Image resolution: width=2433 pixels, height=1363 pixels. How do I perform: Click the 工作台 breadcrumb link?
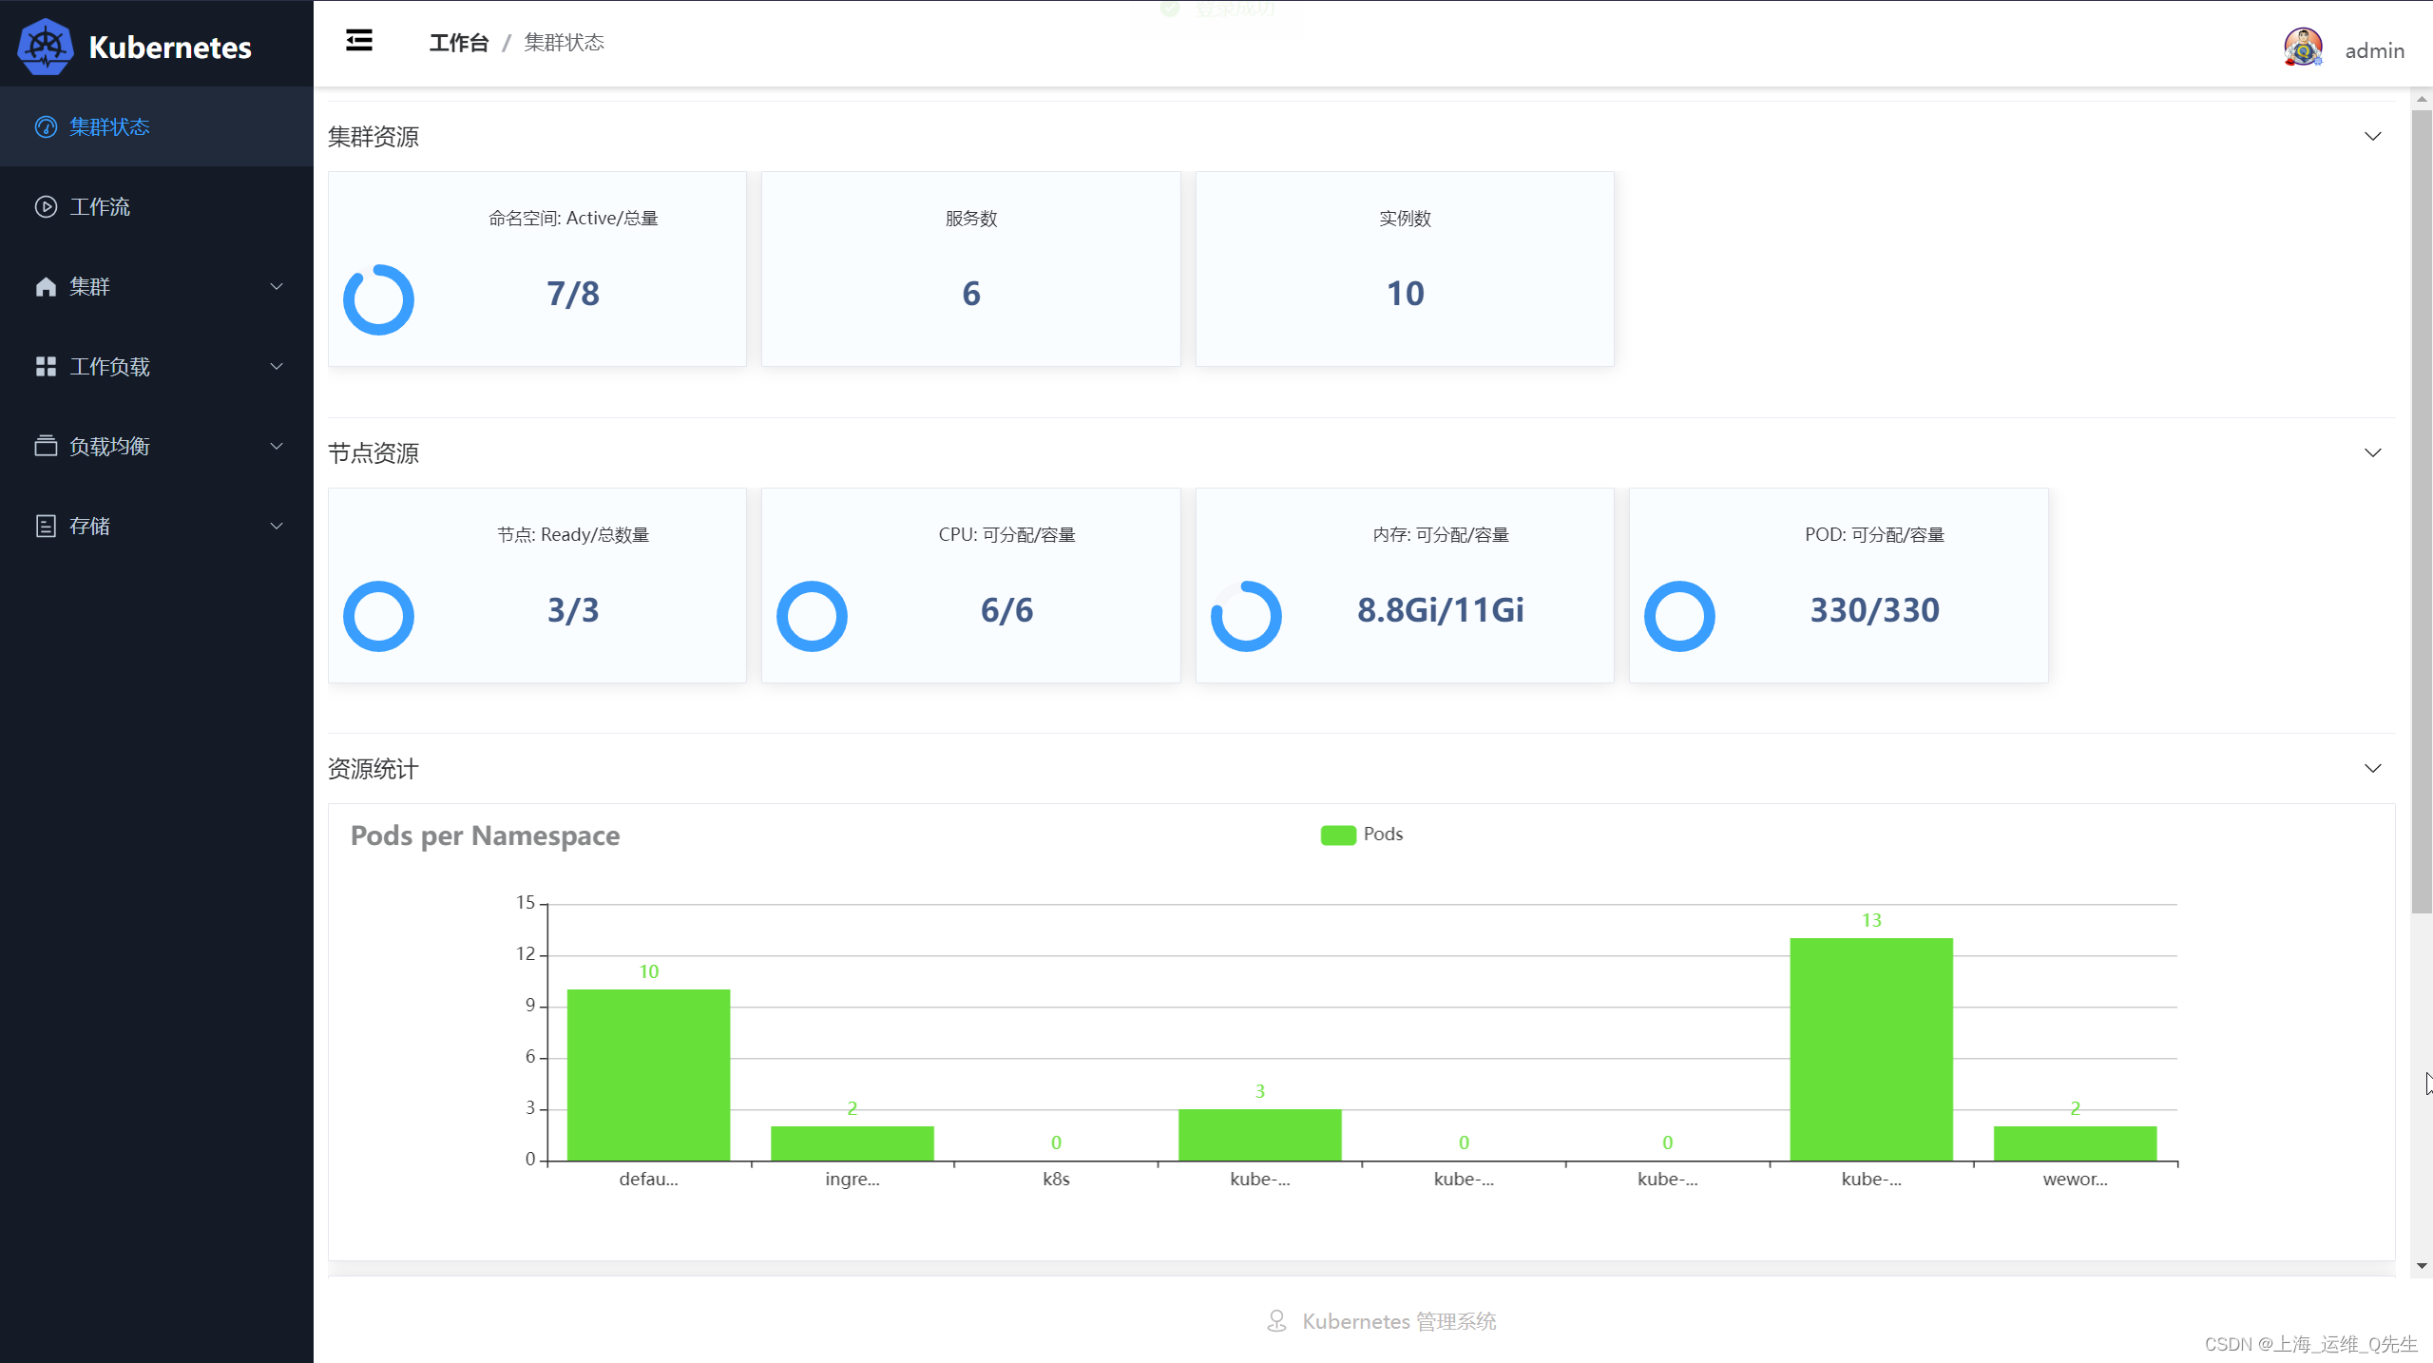(x=459, y=43)
